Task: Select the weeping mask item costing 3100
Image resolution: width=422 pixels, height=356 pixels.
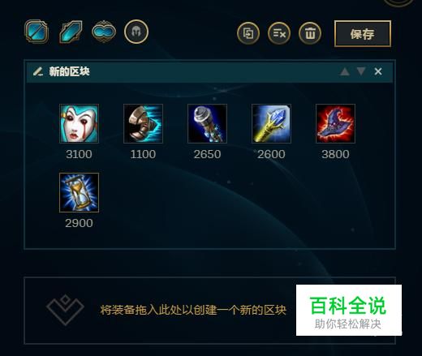Action: (79, 123)
